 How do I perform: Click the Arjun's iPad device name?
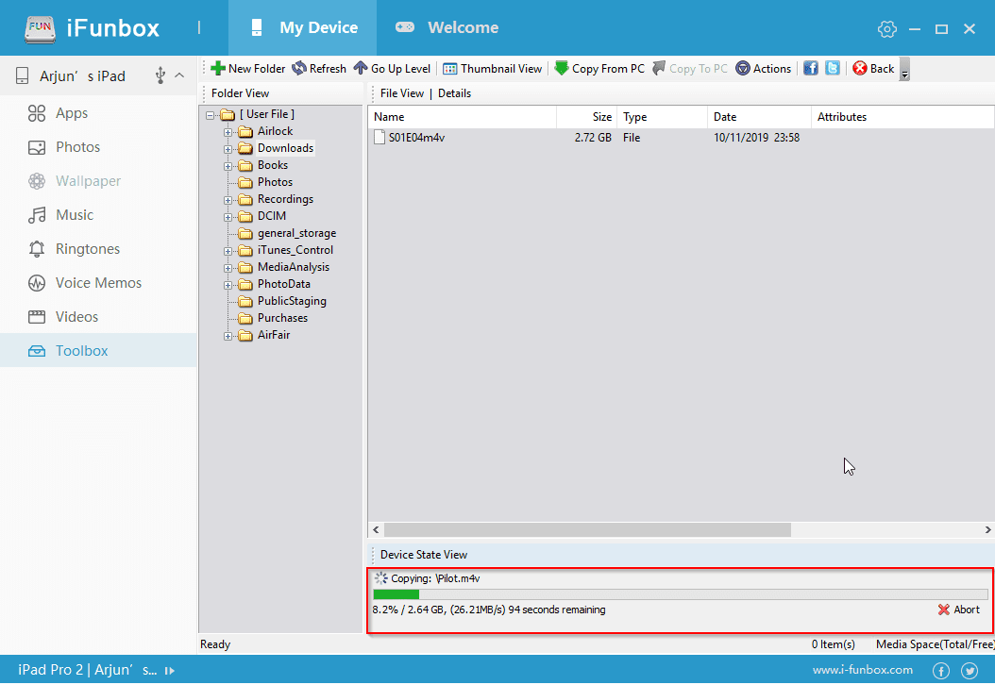[x=82, y=76]
